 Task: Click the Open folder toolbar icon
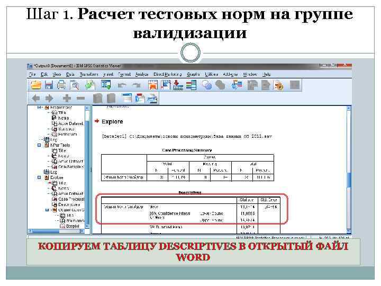(x=36, y=85)
